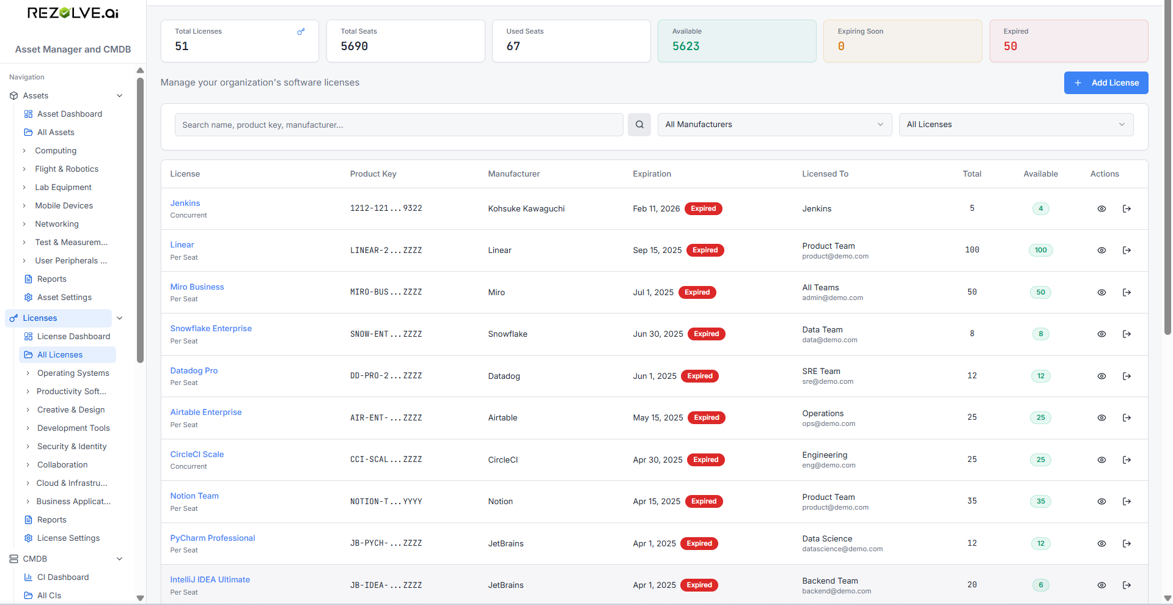1173x605 pixels.
Task: Open the All Licenses filter dropdown
Action: (x=1016, y=125)
